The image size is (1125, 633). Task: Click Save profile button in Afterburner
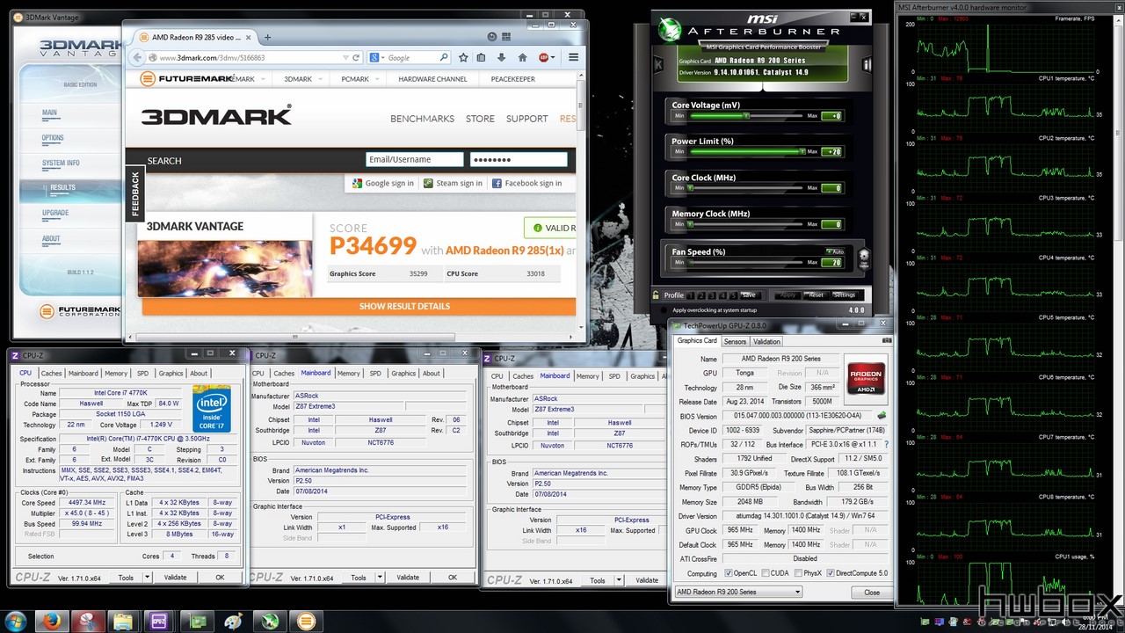pos(748,295)
